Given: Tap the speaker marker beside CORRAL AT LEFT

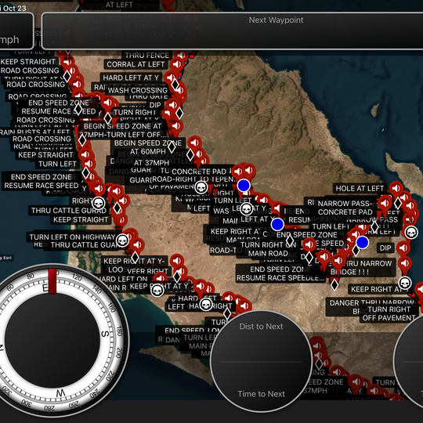Looking at the screenshot, I should pyautogui.click(x=177, y=64).
